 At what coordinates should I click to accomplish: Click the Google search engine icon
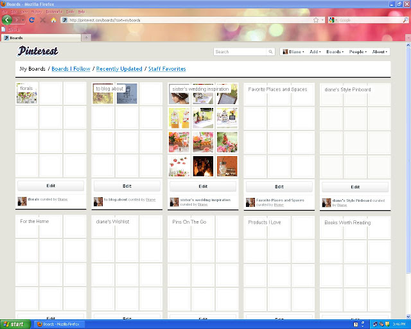pos(331,20)
